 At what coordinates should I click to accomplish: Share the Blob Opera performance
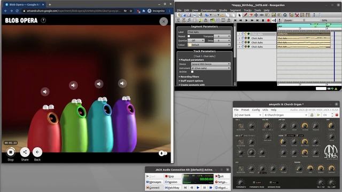[x=25, y=152]
